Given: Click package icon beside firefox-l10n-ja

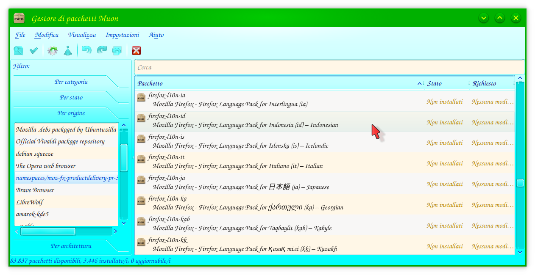Looking at the screenshot, I should click(x=141, y=180).
